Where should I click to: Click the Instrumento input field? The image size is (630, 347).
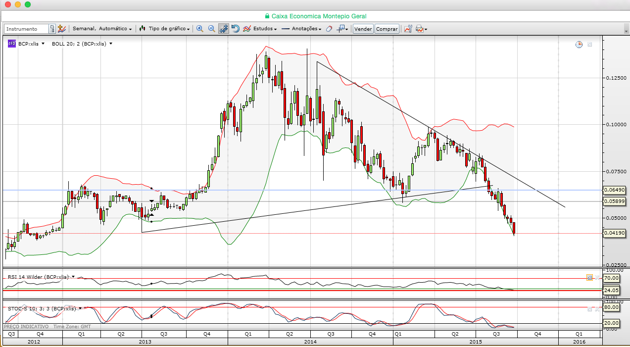27,29
